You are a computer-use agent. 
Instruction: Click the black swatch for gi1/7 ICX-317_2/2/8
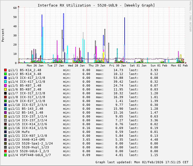click(5, 93)
